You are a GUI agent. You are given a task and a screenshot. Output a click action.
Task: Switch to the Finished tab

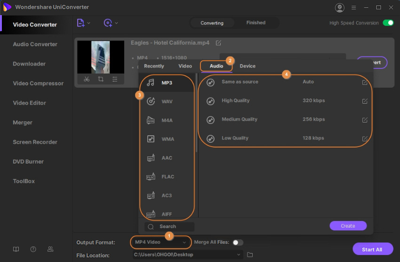tap(256, 23)
